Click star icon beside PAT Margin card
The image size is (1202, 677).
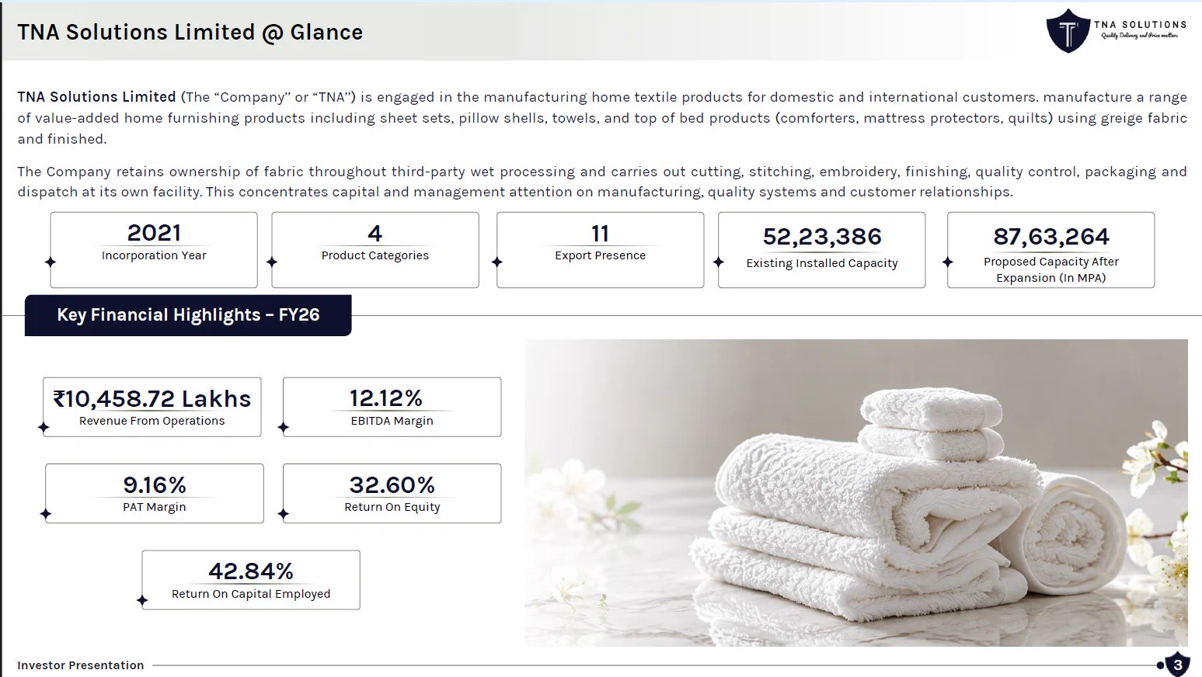(46, 514)
